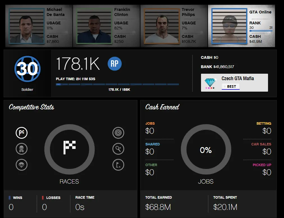Click the Cash Earned heading

tap(162, 107)
